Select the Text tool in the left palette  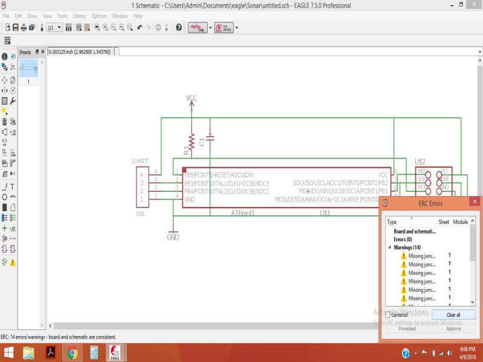pos(13,186)
